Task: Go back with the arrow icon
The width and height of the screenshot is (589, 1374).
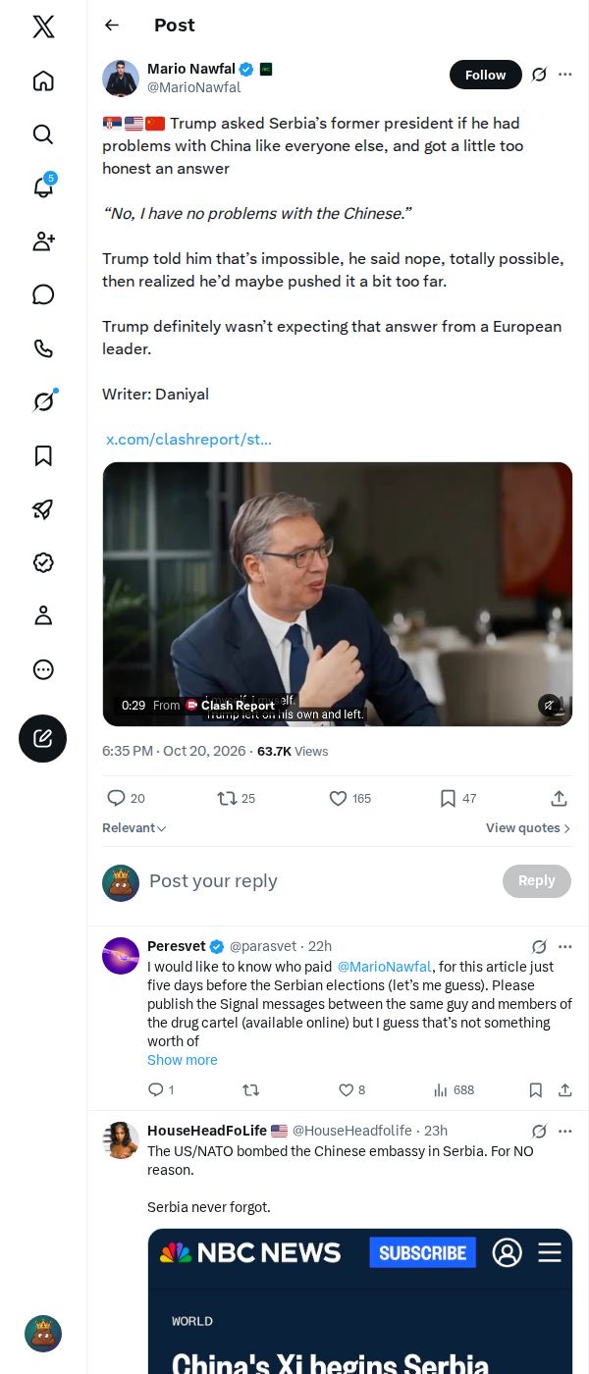Action: pyautogui.click(x=112, y=26)
